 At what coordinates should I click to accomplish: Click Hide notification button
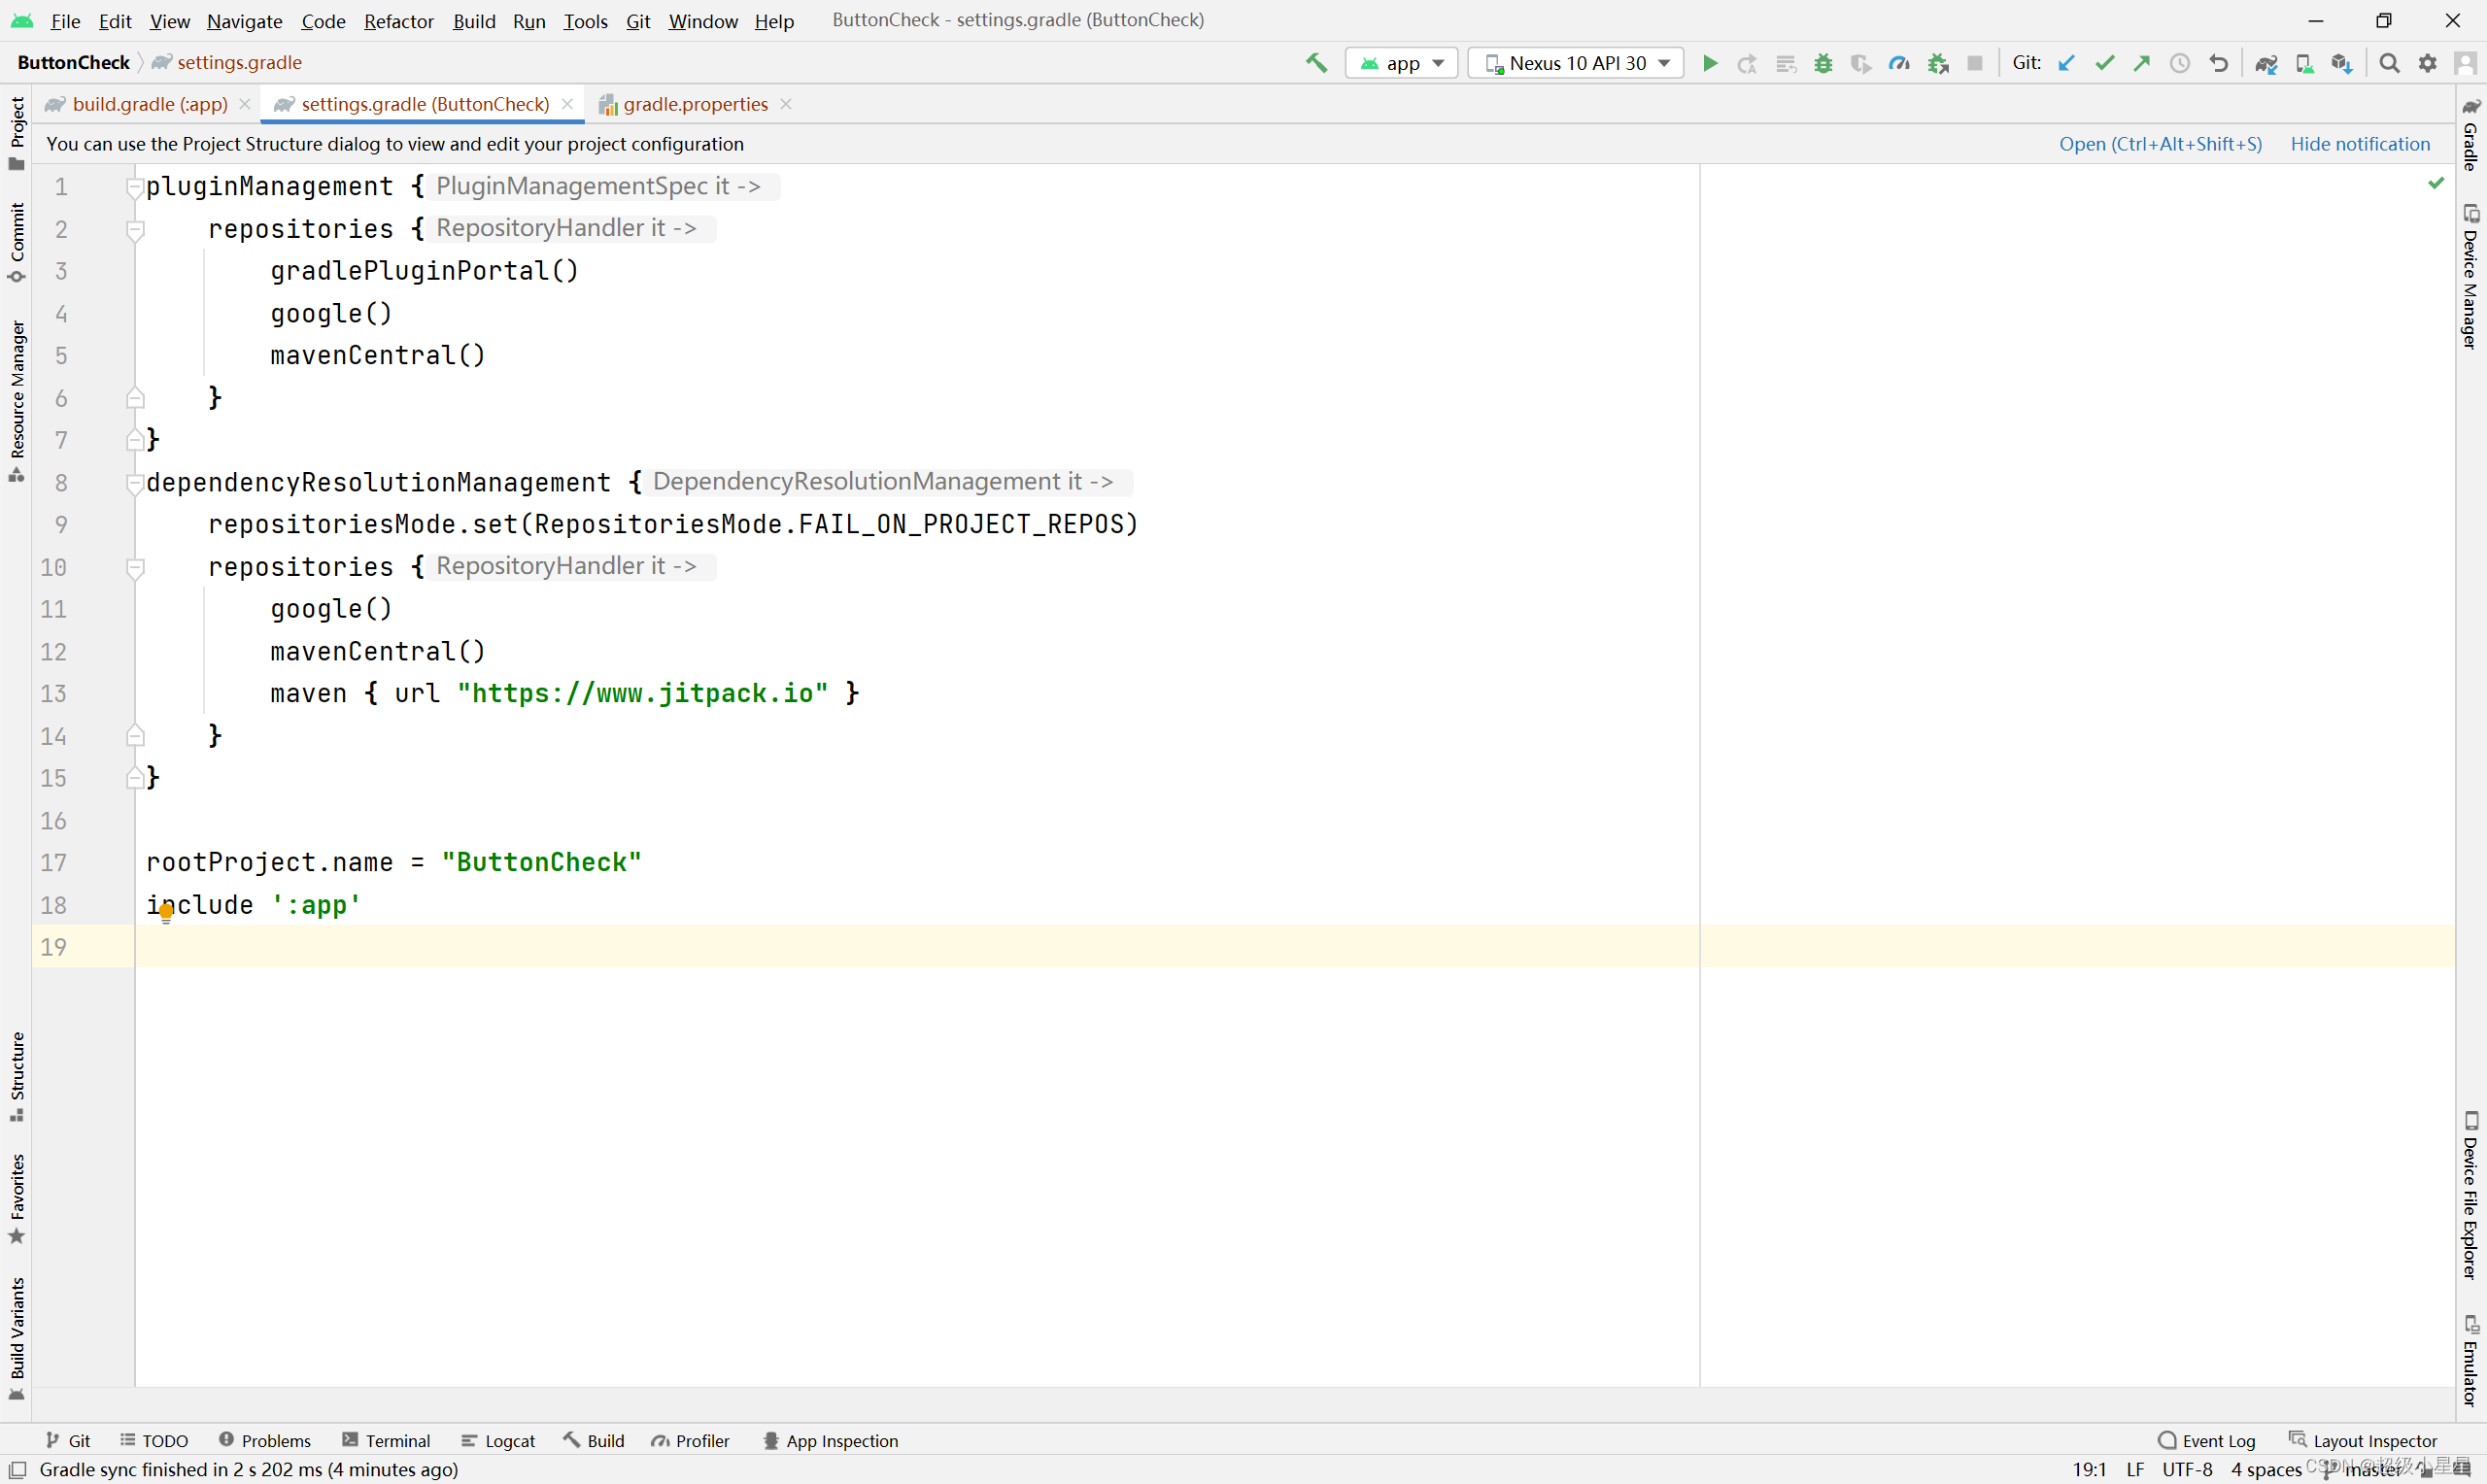[2362, 143]
